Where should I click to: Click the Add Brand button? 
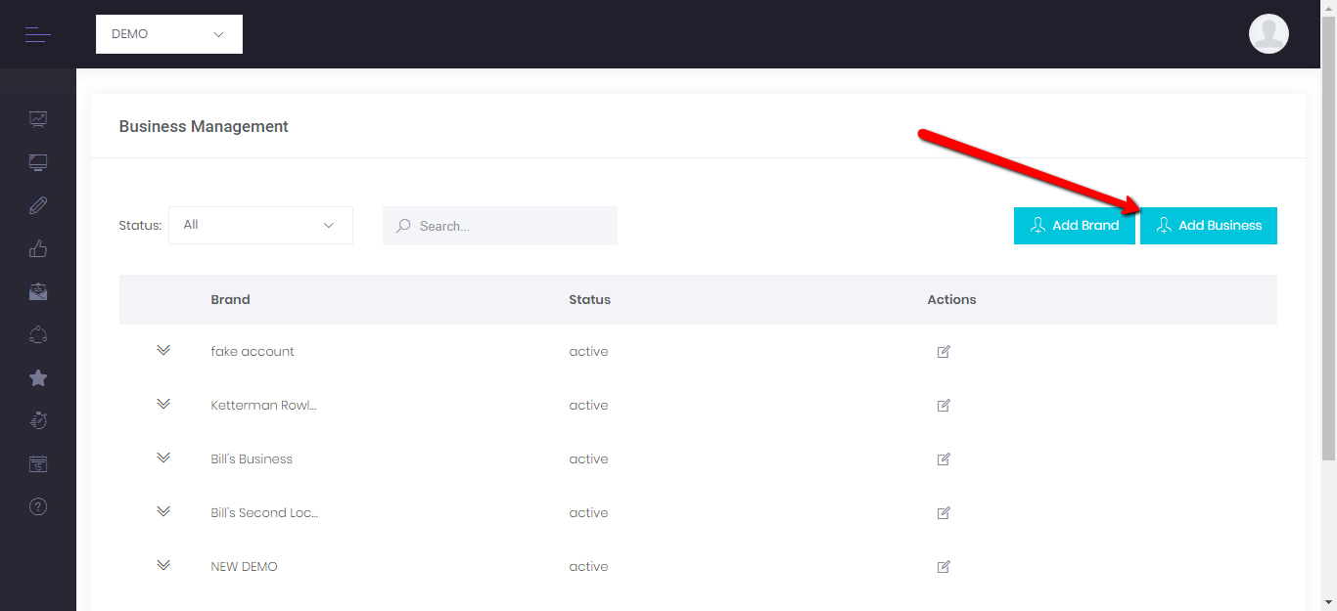[x=1074, y=226]
